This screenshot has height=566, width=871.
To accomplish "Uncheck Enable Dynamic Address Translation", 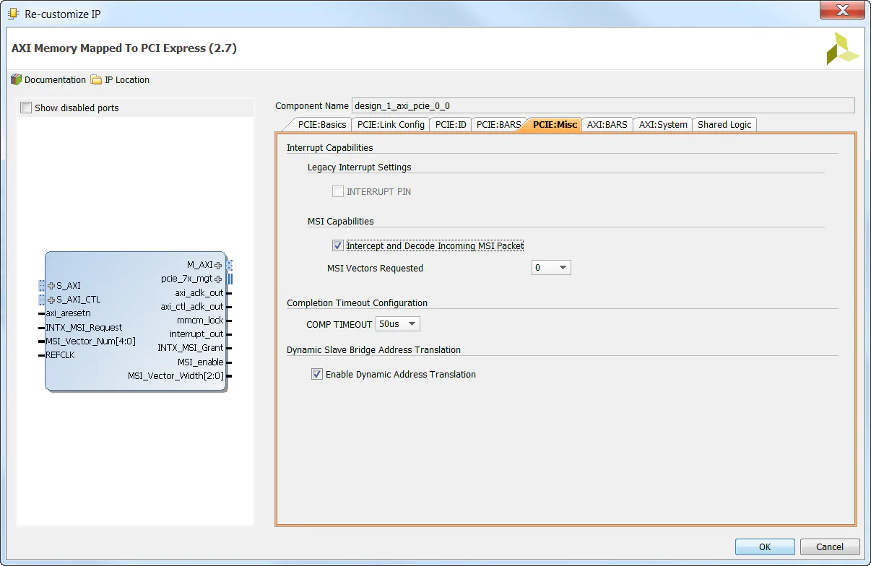I will coord(316,374).
